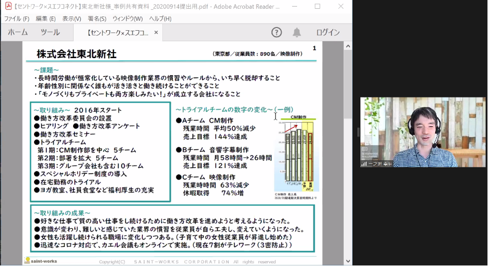The width and height of the screenshot is (488, 266).
Task: Open the 表示(V) menu
Action: coord(72,19)
